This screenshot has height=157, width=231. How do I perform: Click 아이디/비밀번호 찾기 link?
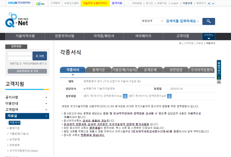34,64
